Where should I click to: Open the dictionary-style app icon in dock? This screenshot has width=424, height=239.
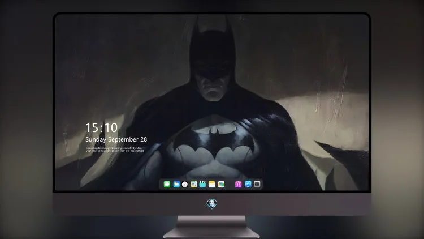pos(193,185)
